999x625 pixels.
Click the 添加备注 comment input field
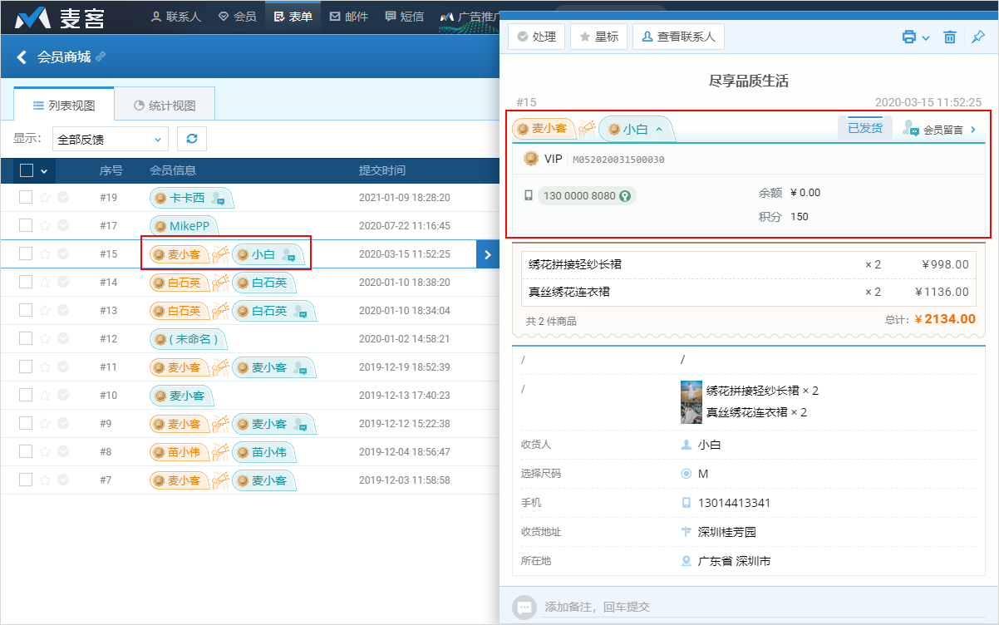(x=748, y=607)
